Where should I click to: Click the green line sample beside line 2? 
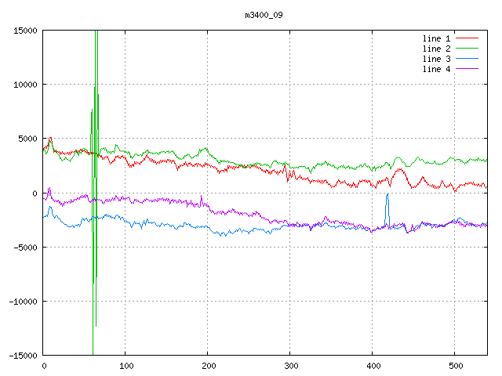point(467,49)
